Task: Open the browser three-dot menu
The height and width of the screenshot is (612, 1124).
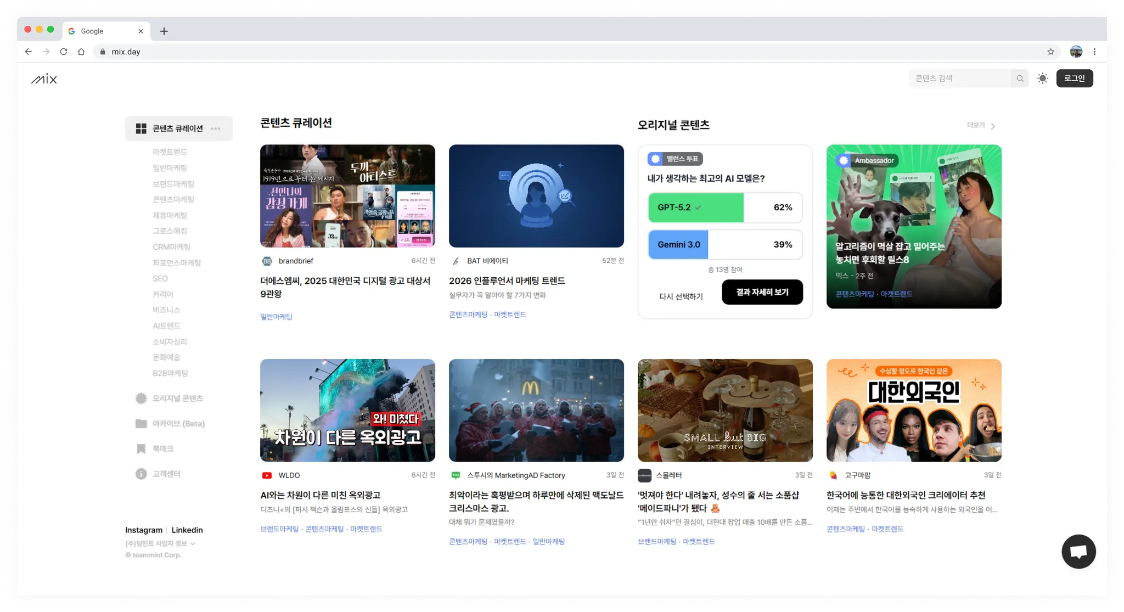Action: pos(1094,52)
